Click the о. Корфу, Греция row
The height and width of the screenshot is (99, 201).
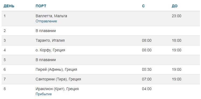pos(101,50)
